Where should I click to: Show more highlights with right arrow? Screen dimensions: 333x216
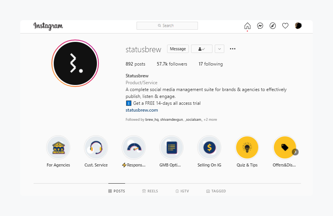295,152
